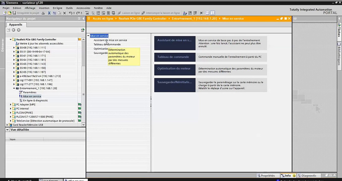The width and height of the screenshot is (342, 181).
Task: Click the split editor horizontally icon
Action: (x=207, y=13)
